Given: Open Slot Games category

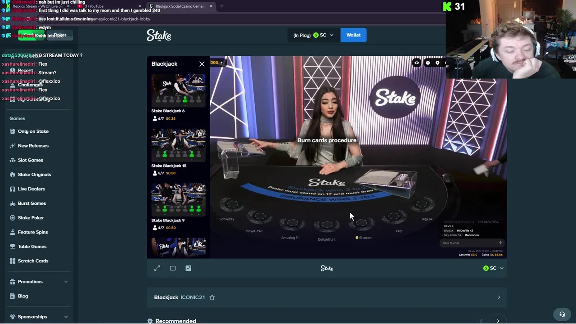Looking at the screenshot, I should coord(31,160).
